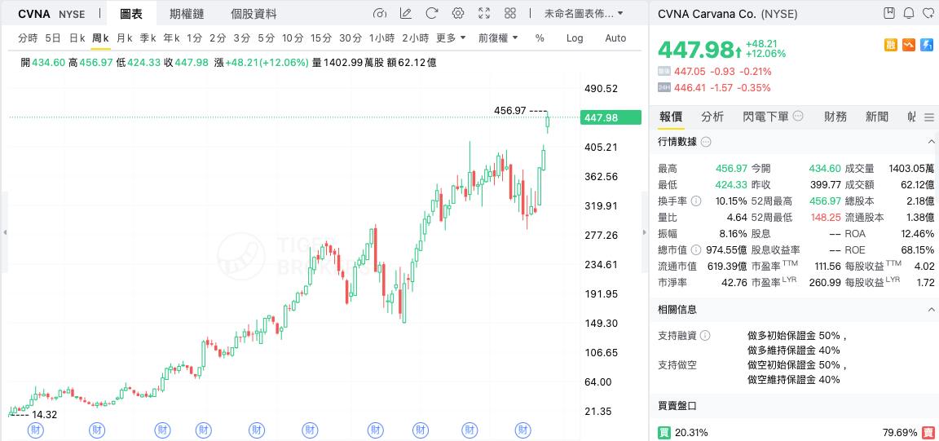Open the more icon beside 閃電下單 tab
This screenshot has width=939, height=441.
pyautogui.click(x=798, y=117)
